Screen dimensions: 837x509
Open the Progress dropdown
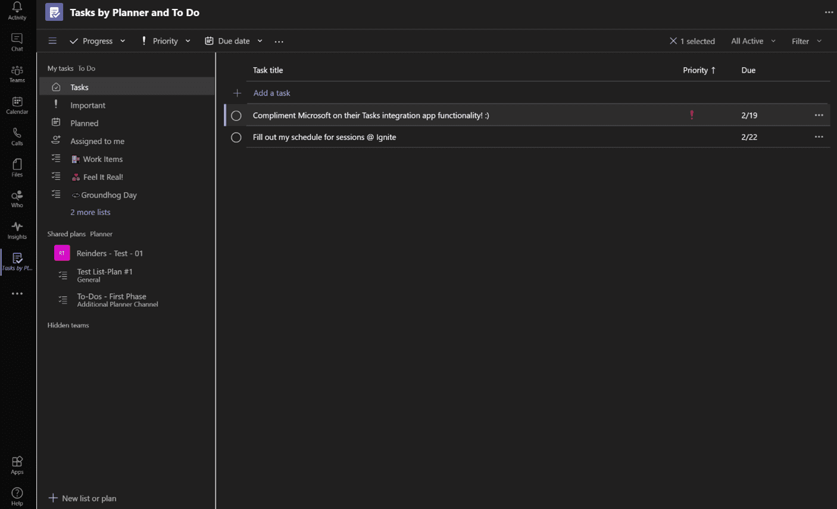click(x=98, y=41)
